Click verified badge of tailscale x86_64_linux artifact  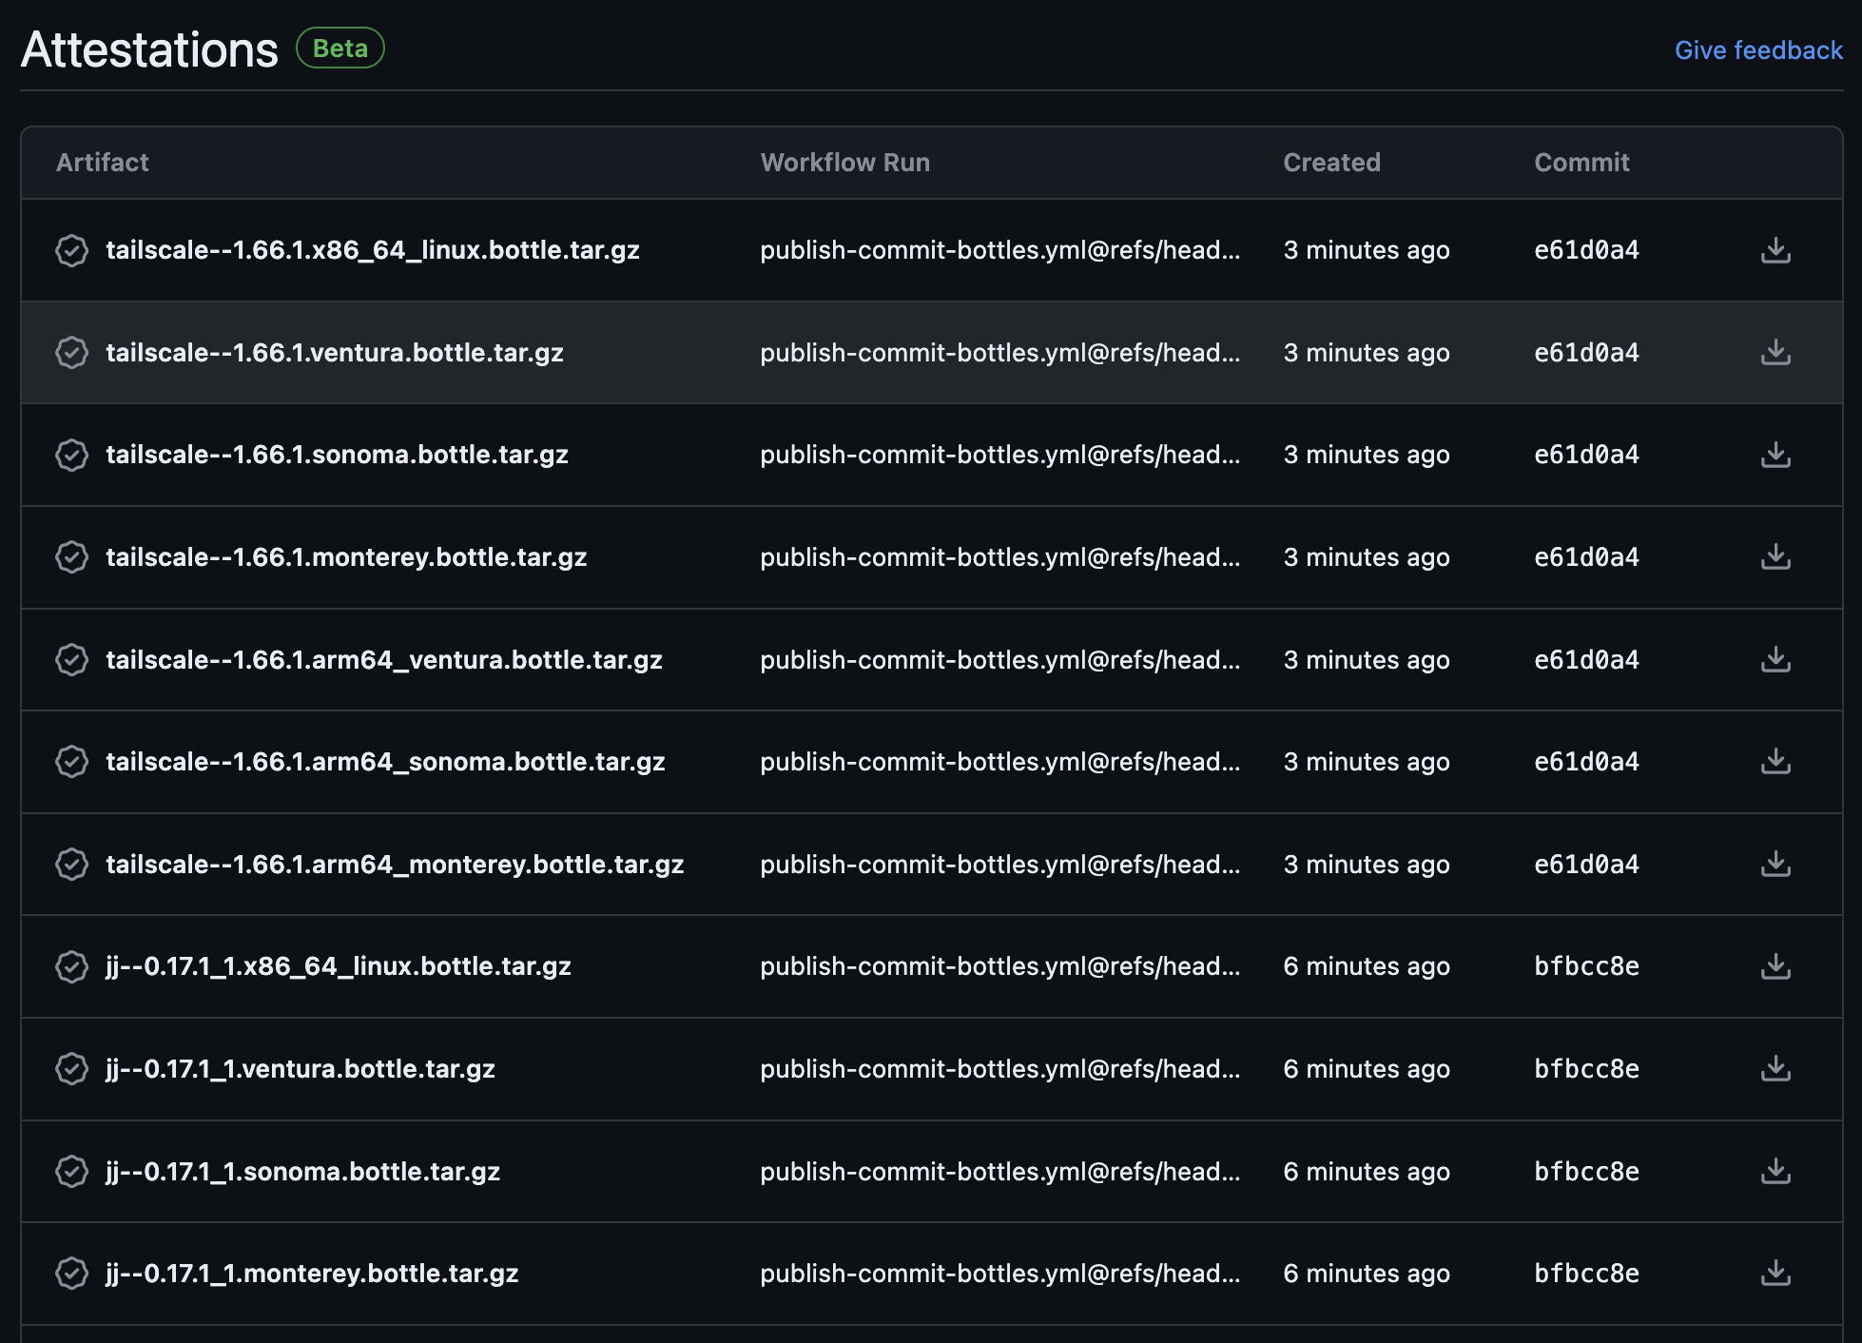(x=71, y=250)
